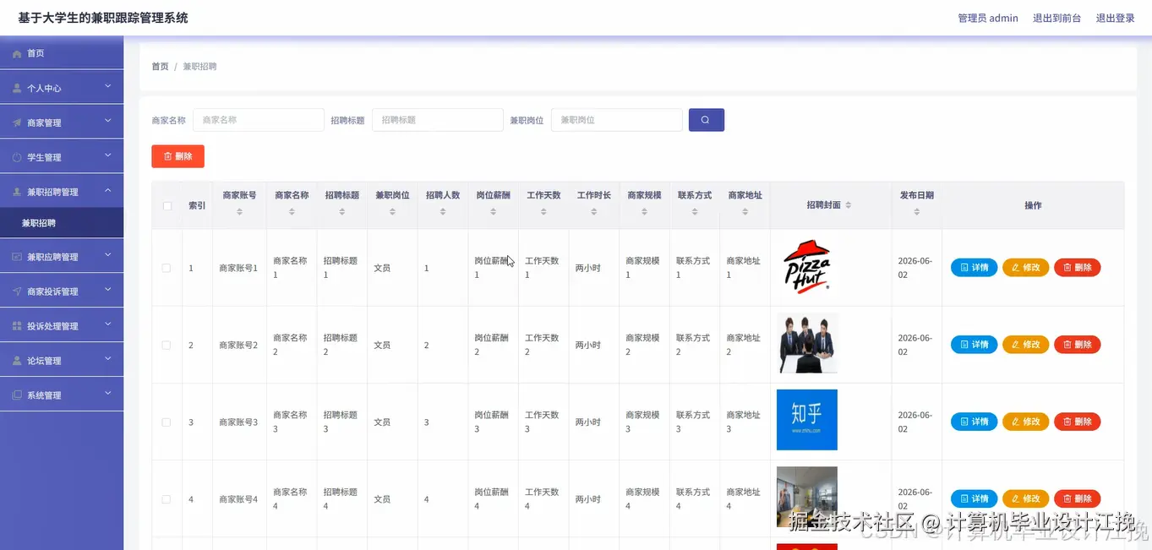Click the person icon beside 个人中心

17,88
